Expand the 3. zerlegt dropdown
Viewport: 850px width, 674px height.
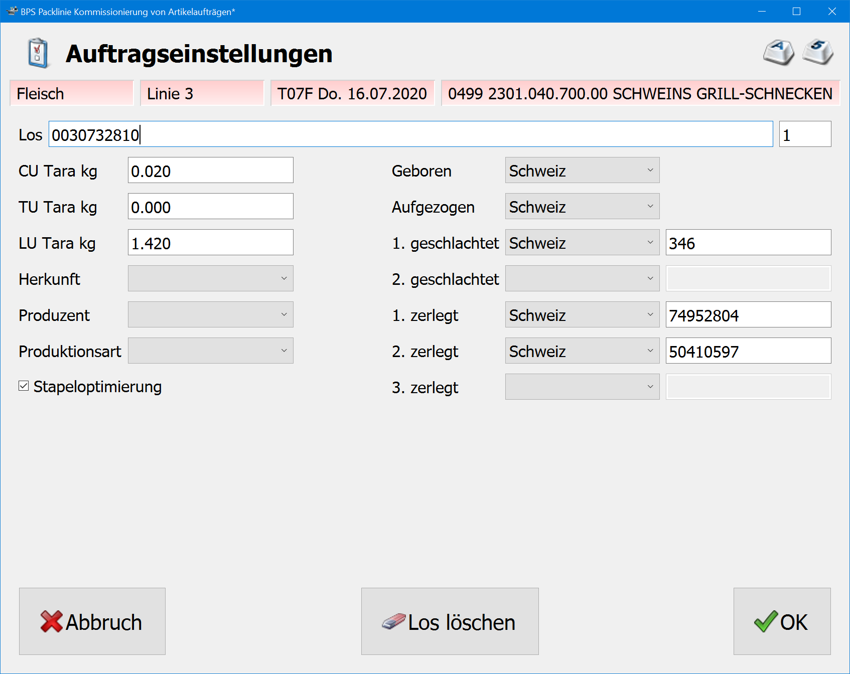point(582,387)
